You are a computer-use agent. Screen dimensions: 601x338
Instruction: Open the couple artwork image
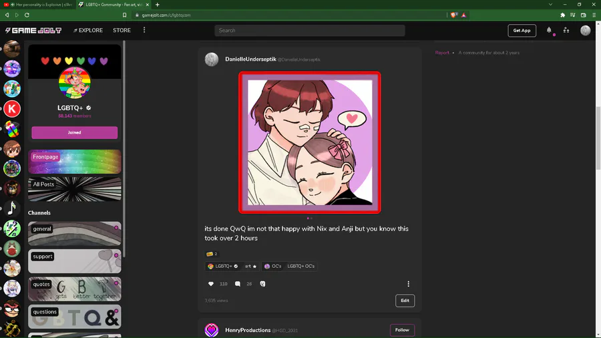click(x=309, y=142)
